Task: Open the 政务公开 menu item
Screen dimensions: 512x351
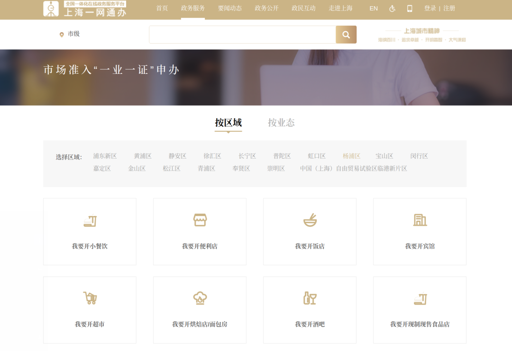Action: click(x=266, y=8)
